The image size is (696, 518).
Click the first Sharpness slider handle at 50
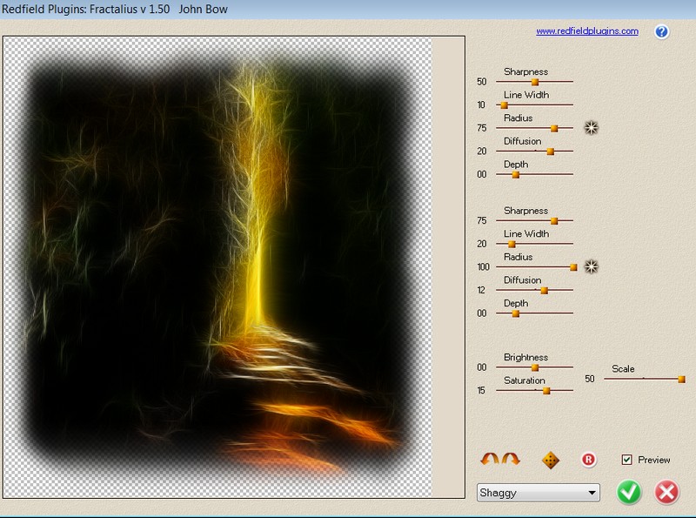535,82
